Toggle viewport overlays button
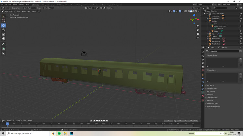 180,11
